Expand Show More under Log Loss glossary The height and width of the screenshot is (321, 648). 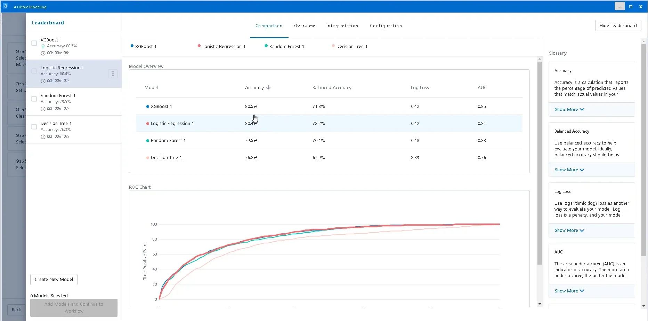(x=569, y=230)
